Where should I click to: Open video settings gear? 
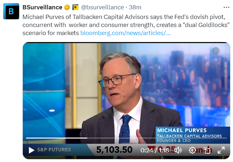tap(192, 150)
